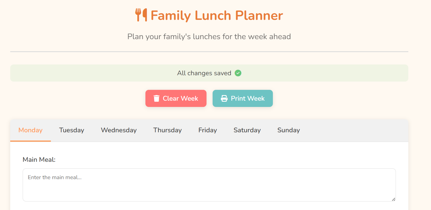Click the All changes saved status banner

click(209, 73)
